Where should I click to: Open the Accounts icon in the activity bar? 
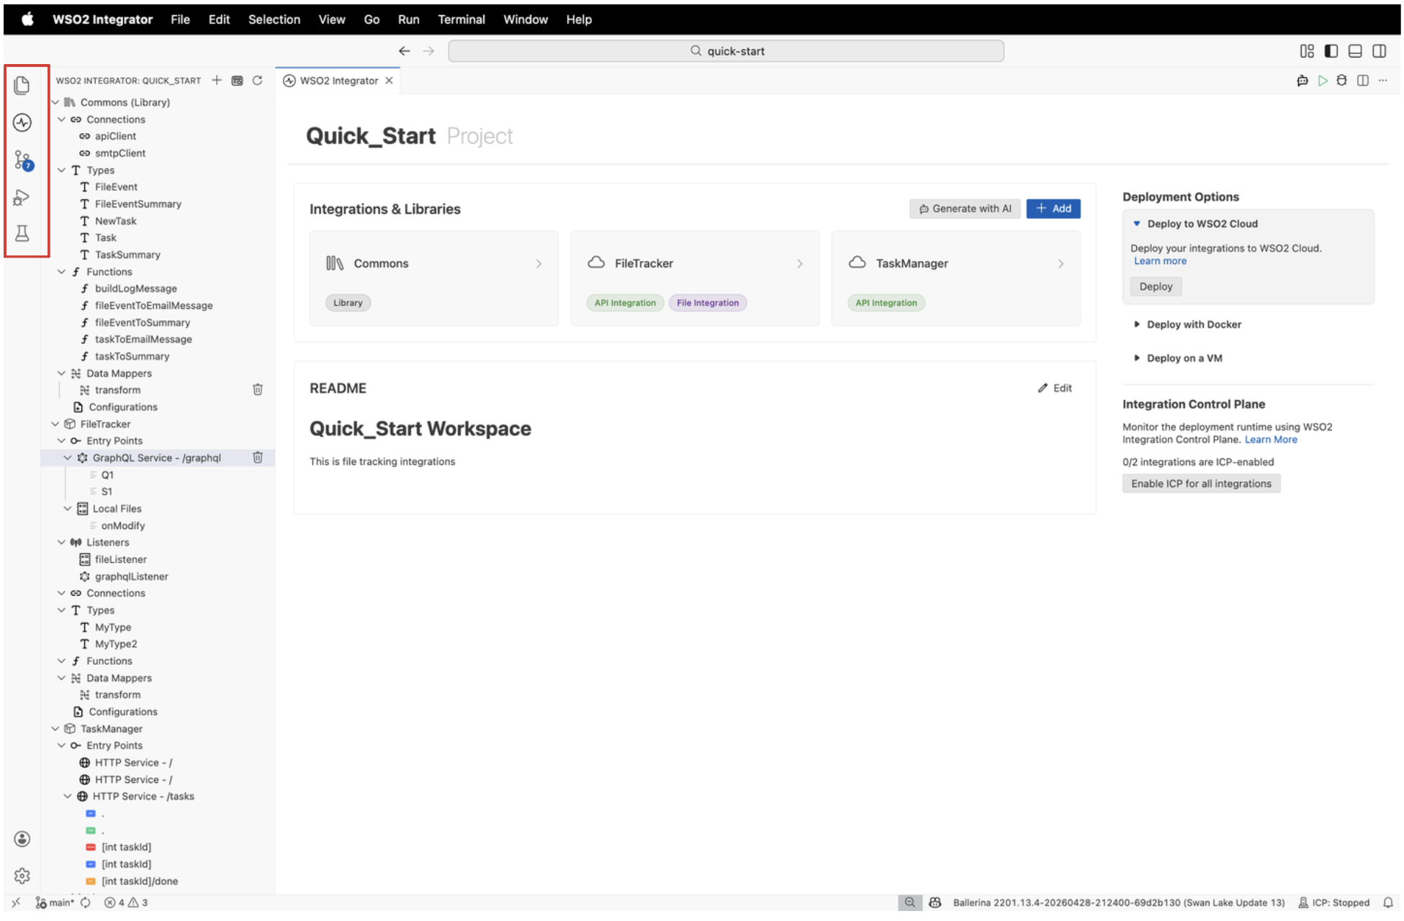22,838
